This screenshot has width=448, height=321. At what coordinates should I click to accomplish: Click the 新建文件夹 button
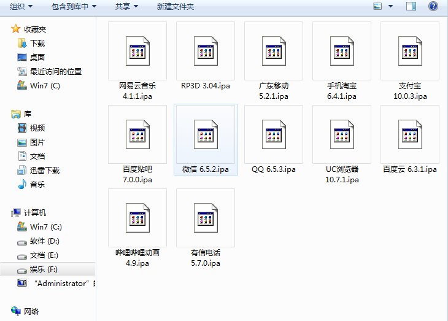pyautogui.click(x=176, y=6)
